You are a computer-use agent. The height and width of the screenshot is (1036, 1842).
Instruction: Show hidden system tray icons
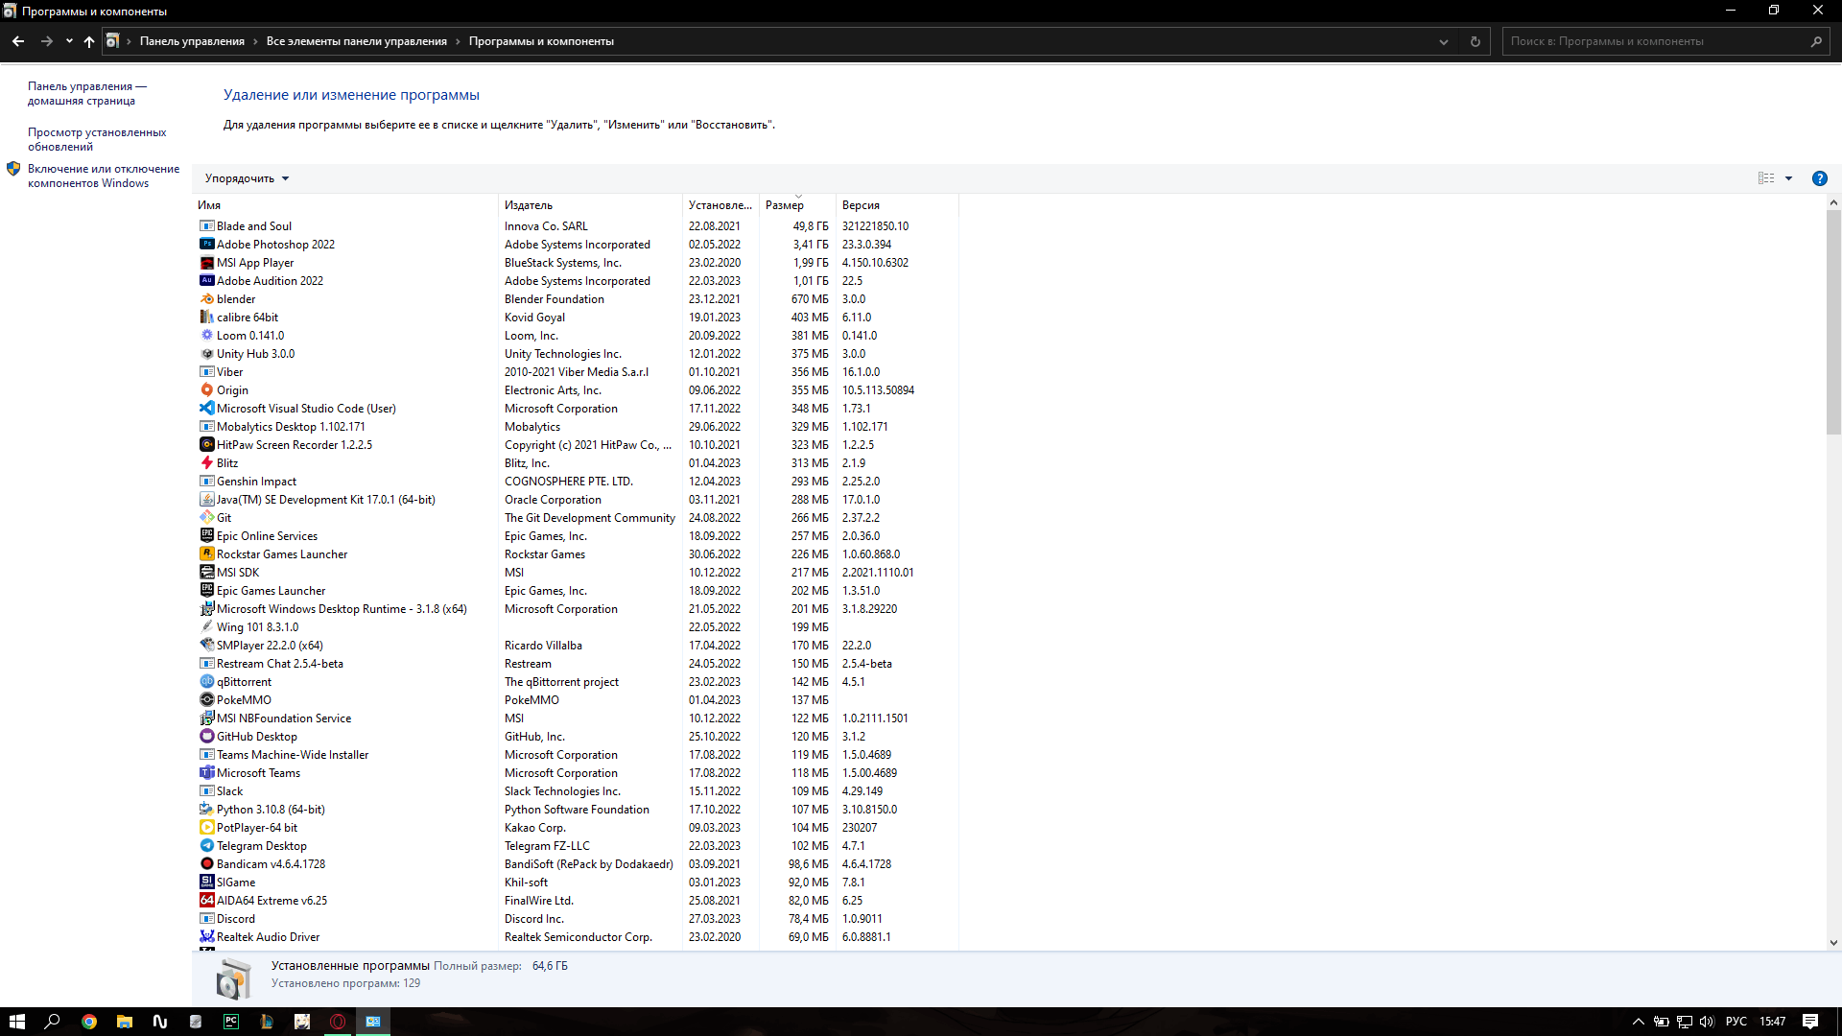pyautogui.click(x=1638, y=1022)
